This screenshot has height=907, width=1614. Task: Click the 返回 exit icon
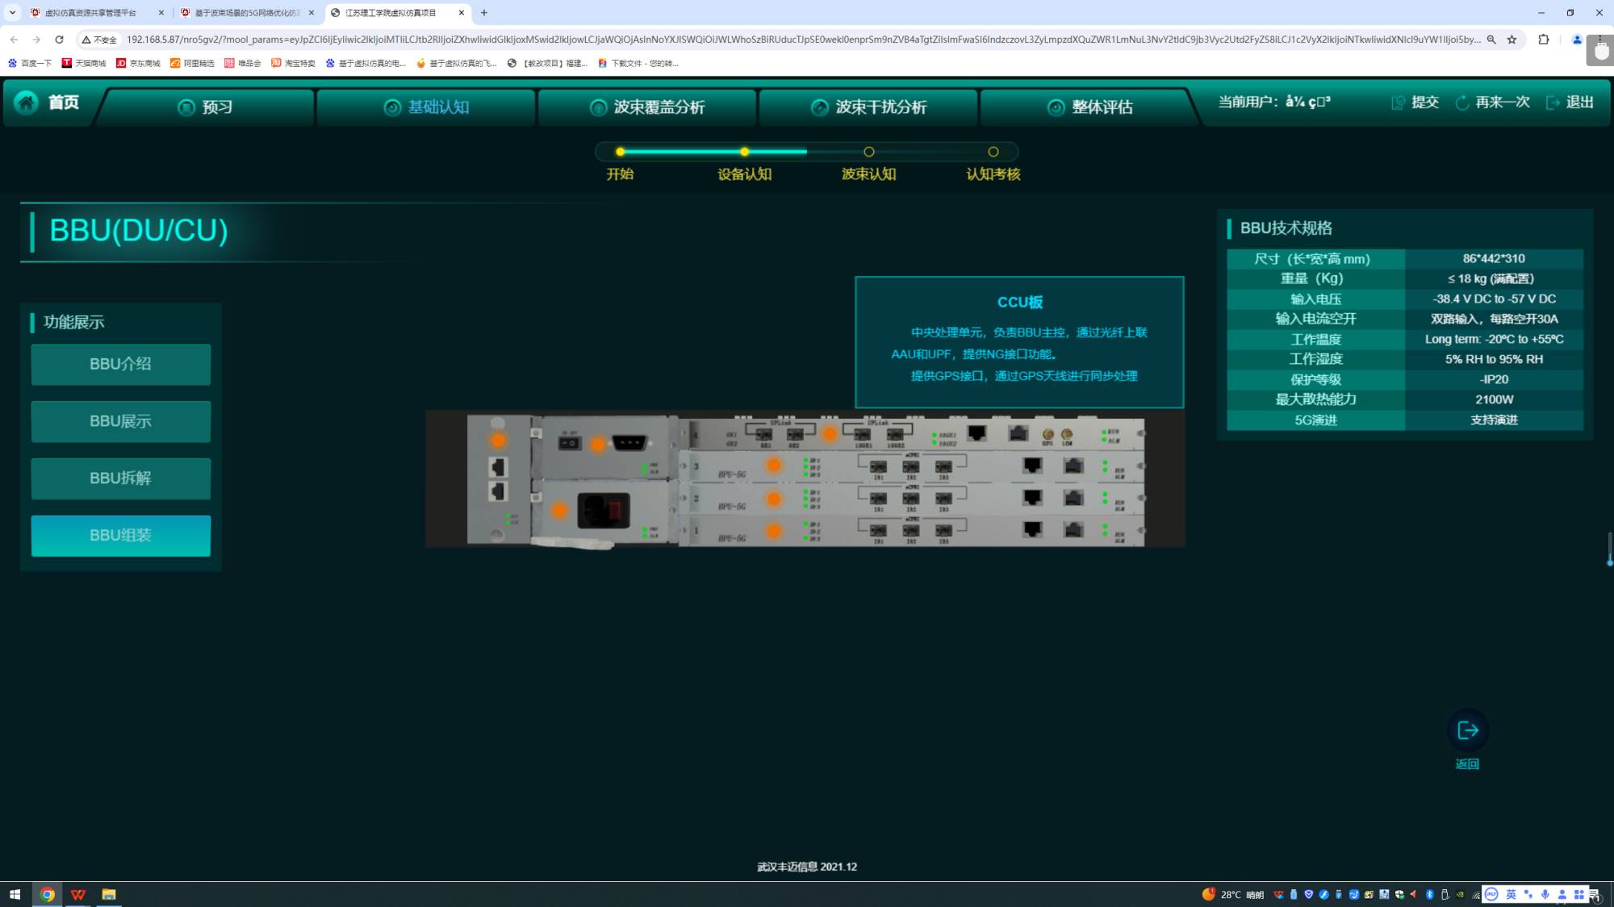[x=1467, y=730]
